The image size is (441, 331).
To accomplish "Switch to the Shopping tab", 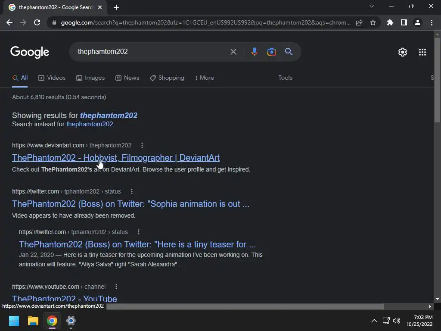I will (x=167, y=78).
